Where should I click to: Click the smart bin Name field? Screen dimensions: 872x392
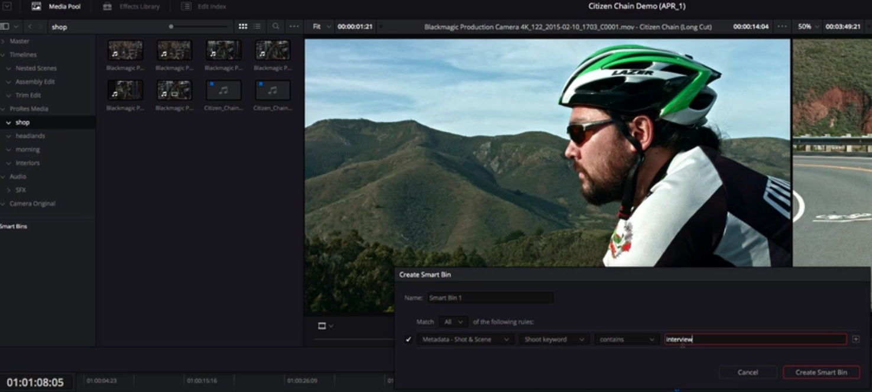tap(490, 298)
